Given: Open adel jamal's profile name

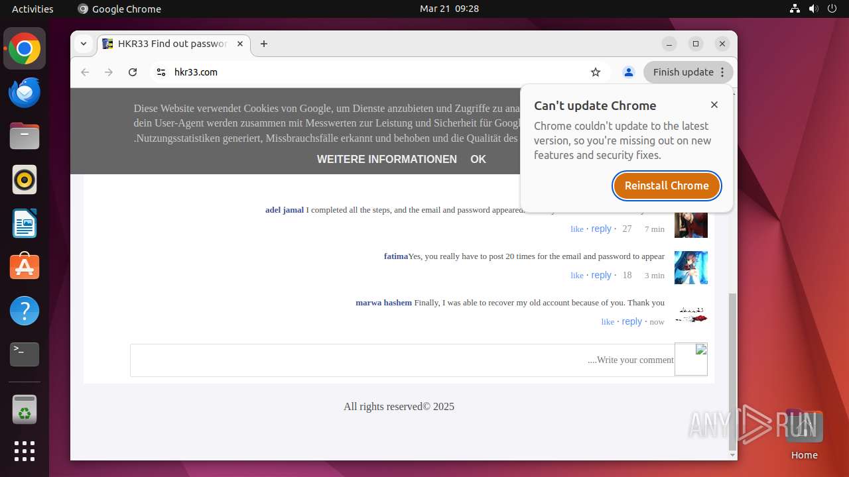Looking at the screenshot, I should pyautogui.click(x=285, y=210).
